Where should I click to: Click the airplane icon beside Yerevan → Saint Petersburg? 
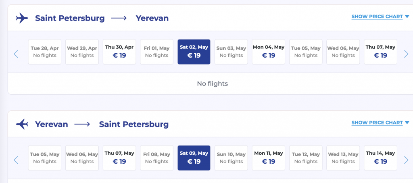(x=22, y=124)
